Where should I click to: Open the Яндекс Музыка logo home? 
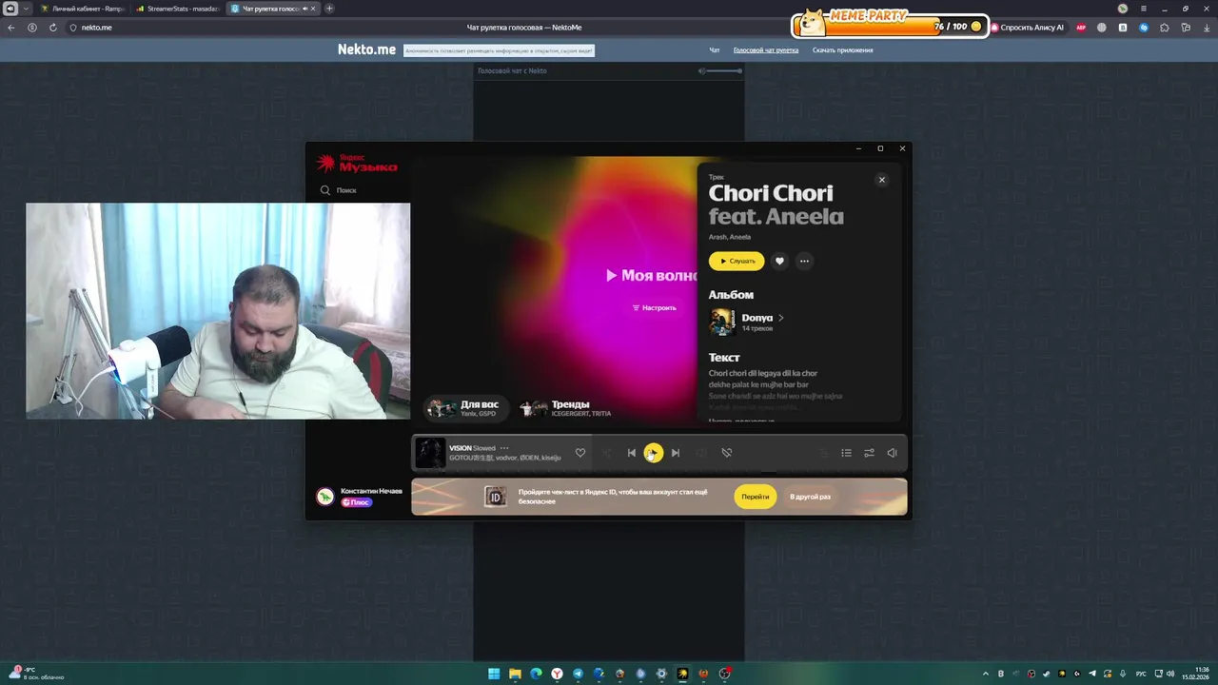click(x=357, y=164)
